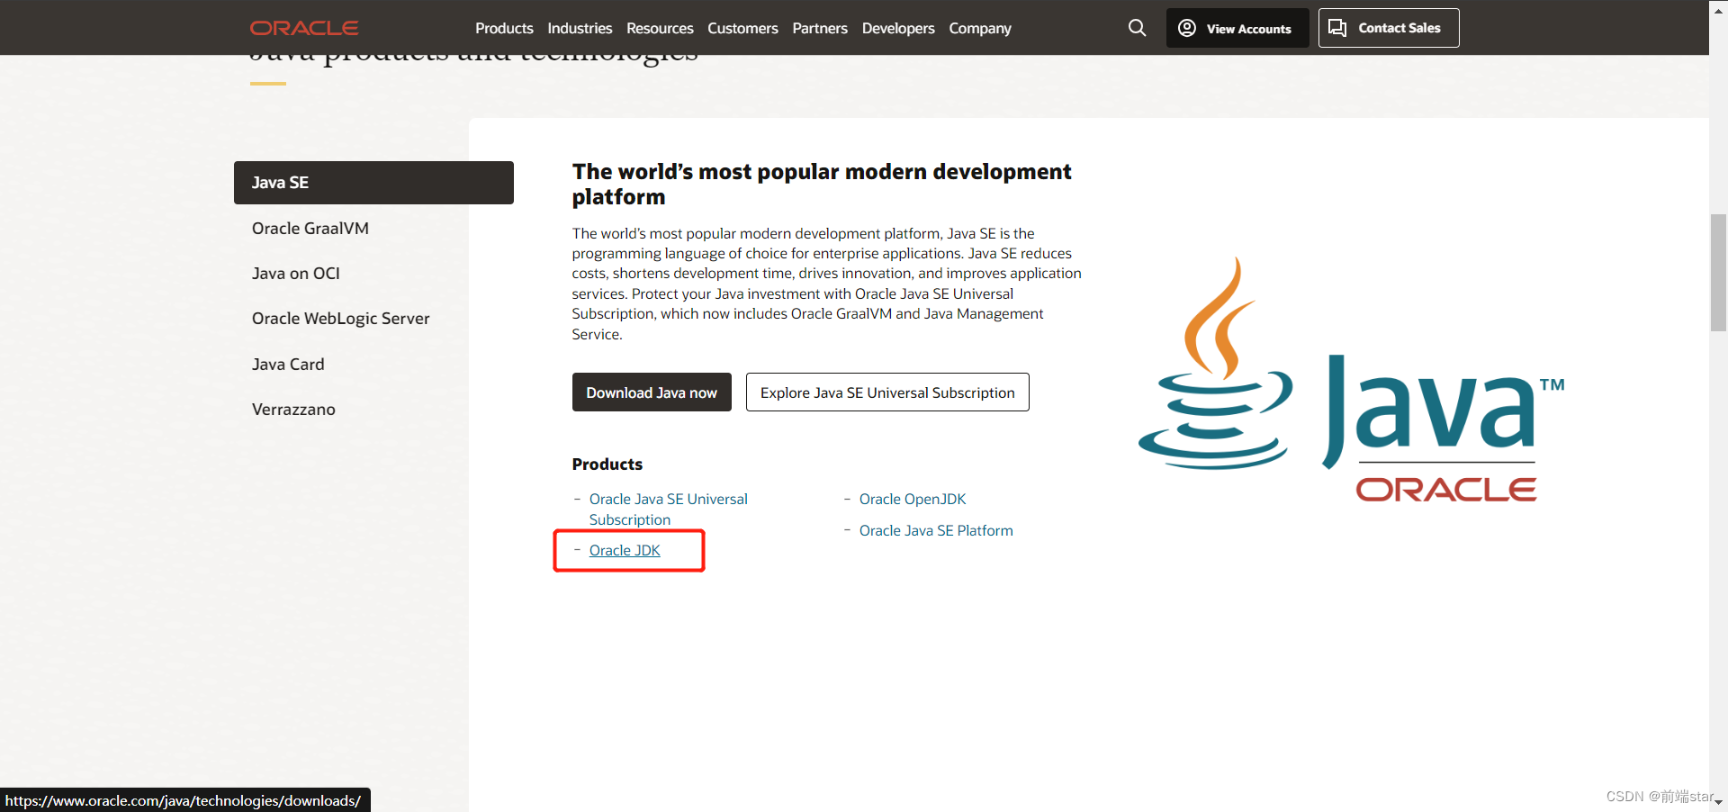
Task: Open the Industries menu
Action: click(x=580, y=28)
